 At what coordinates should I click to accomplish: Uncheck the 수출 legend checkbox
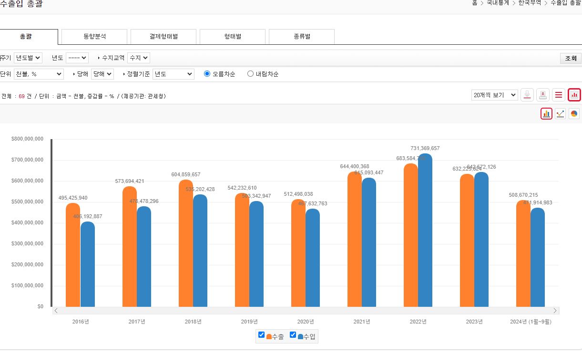261,335
